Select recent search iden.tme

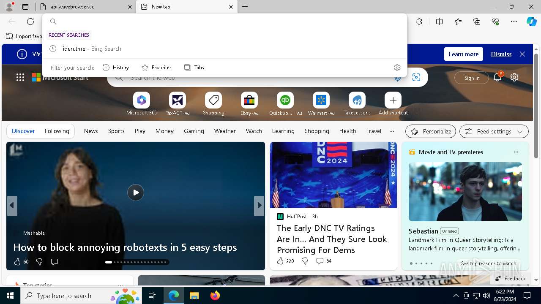(224, 49)
